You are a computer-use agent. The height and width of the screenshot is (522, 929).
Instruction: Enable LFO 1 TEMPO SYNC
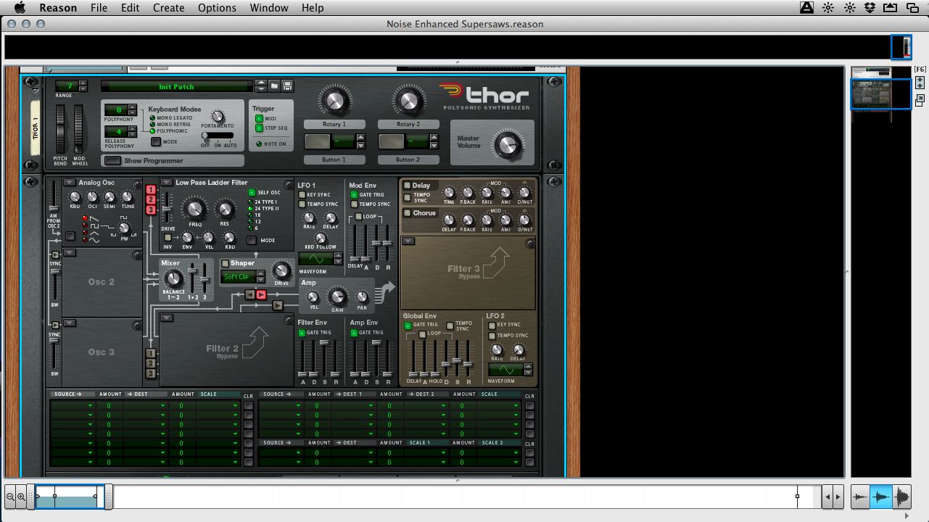pyautogui.click(x=302, y=204)
